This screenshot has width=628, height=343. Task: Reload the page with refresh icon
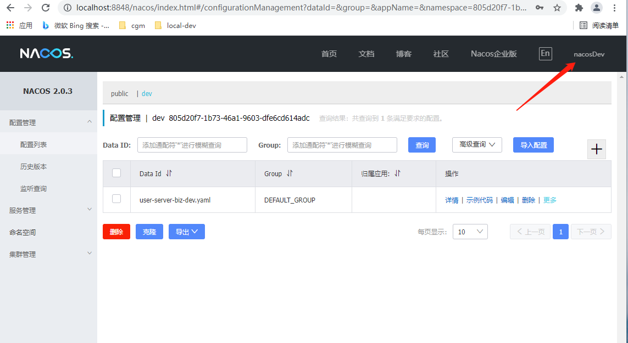pos(46,8)
